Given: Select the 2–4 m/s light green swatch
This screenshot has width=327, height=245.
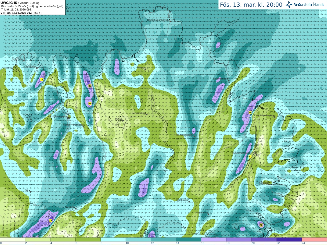Looking at the screenshot, I should point(38,240).
